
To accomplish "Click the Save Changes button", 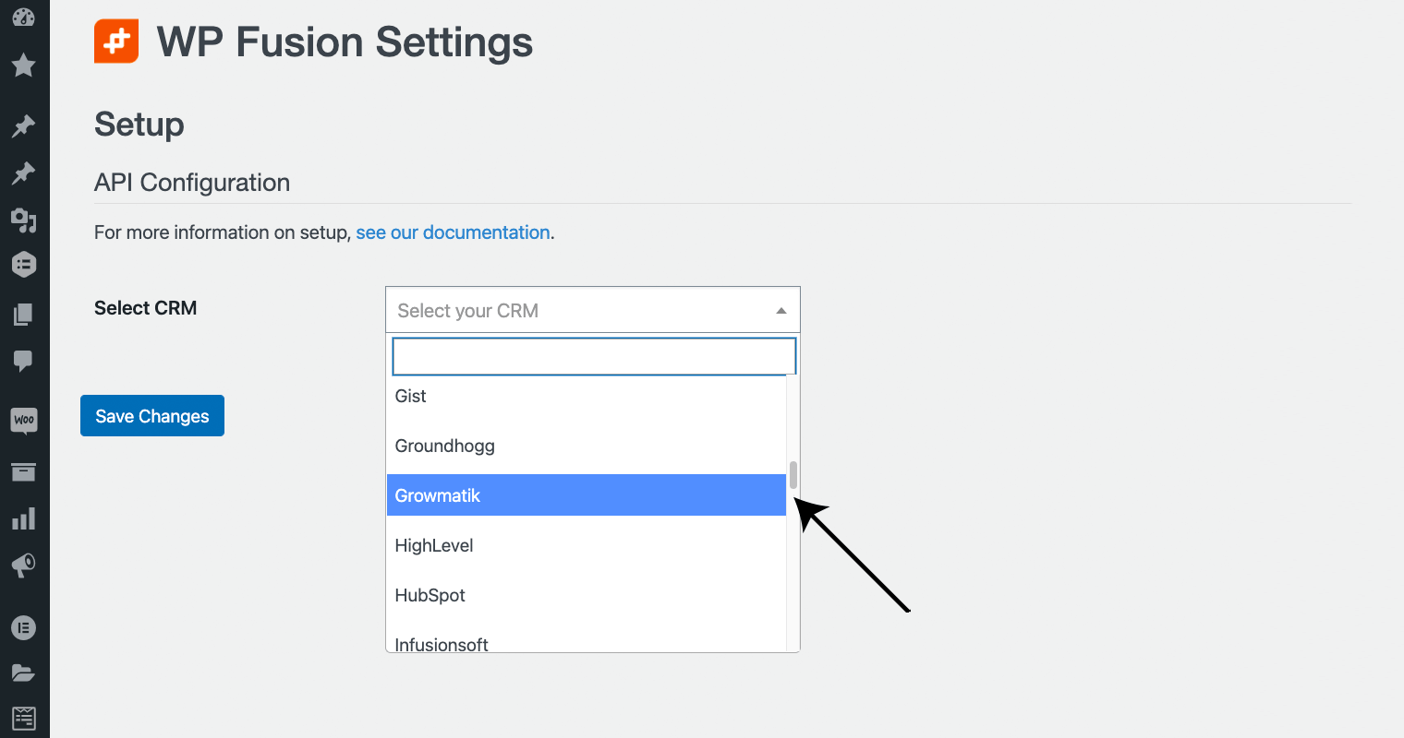I will coord(152,416).
